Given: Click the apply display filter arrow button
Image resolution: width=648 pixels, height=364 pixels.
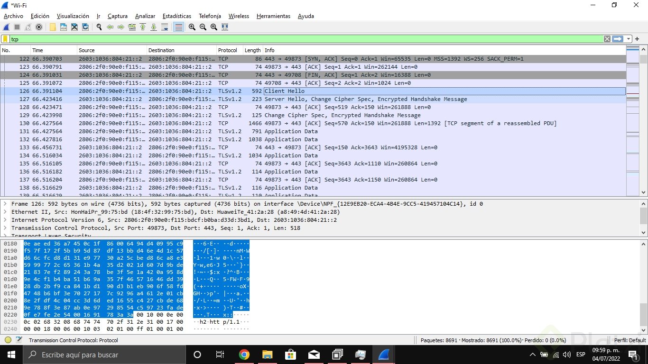Looking at the screenshot, I should tap(617, 39).
